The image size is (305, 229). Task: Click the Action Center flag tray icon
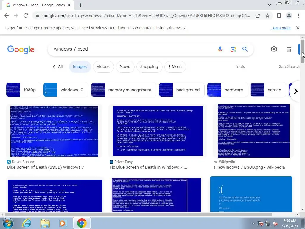[261, 223]
